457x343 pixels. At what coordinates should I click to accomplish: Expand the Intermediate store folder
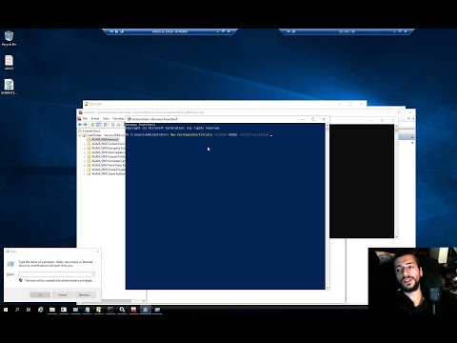(84, 152)
